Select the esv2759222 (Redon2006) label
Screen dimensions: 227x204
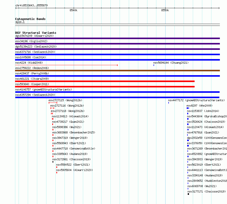click(32, 68)
